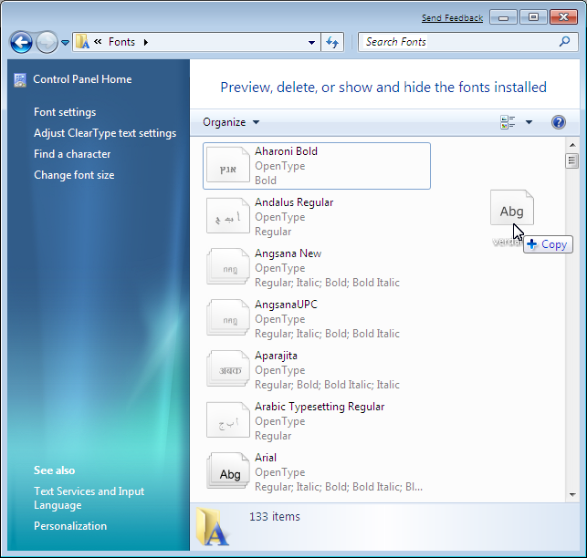Click the Andalus Regular font name

(294, 202)
